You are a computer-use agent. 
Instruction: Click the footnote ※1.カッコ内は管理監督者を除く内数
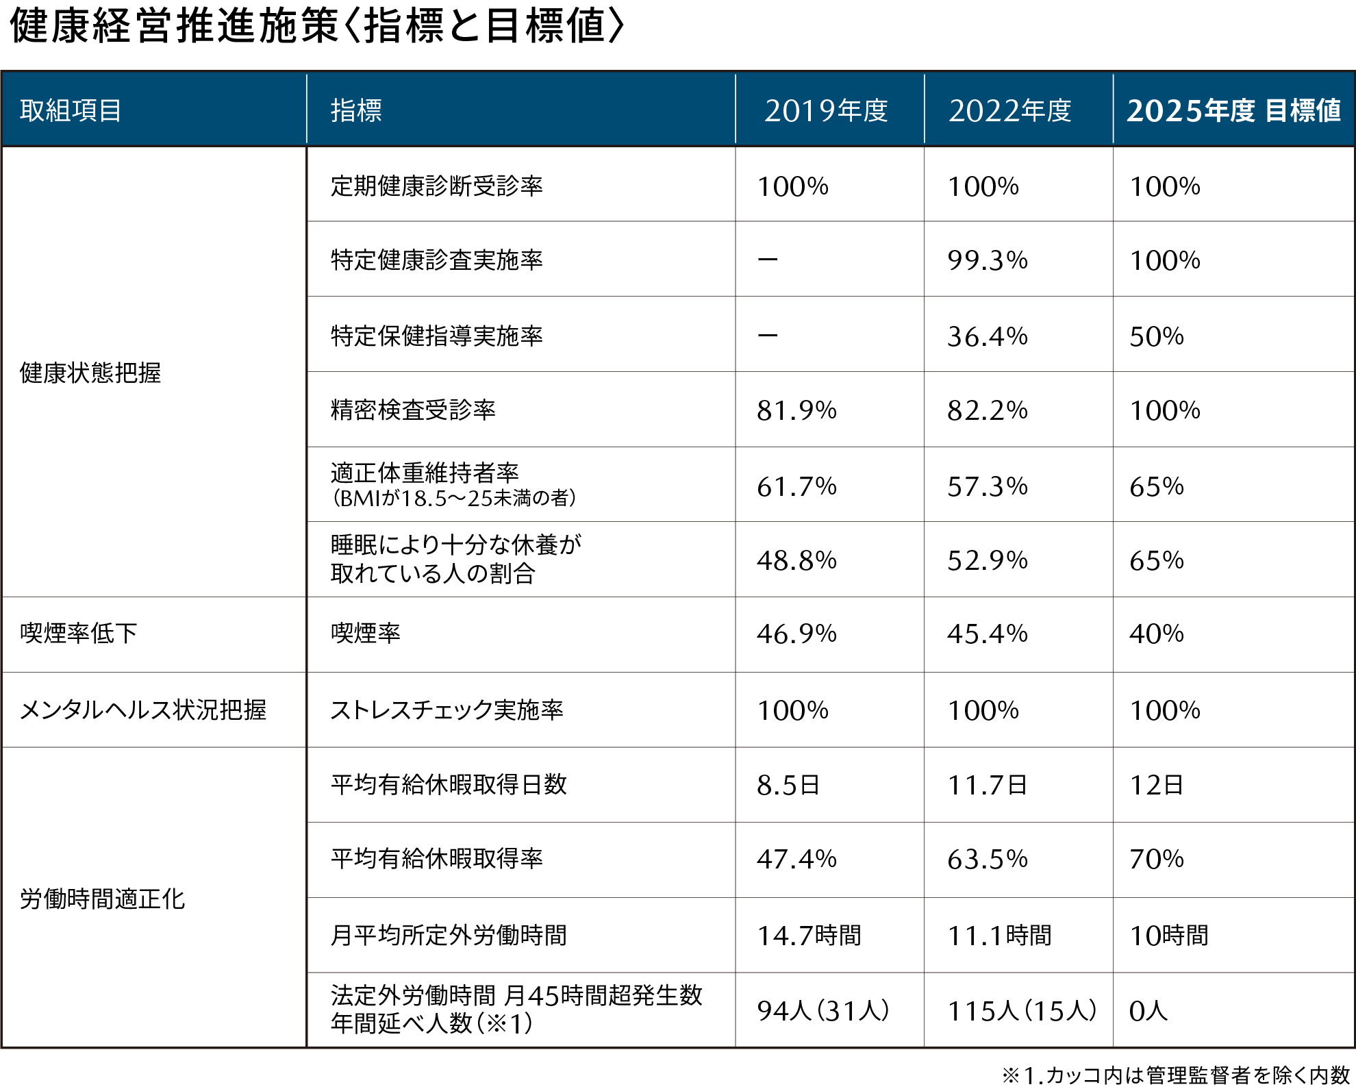pyautogui.click(x=1176, y=1075)
